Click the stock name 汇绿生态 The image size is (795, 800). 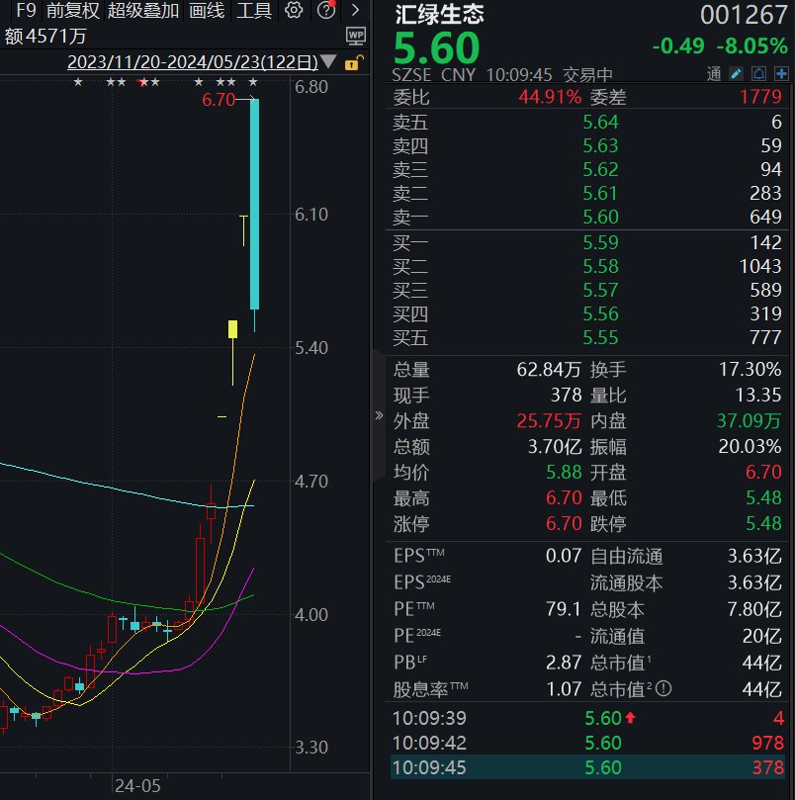pyautogui.click(x=439, y=14)
